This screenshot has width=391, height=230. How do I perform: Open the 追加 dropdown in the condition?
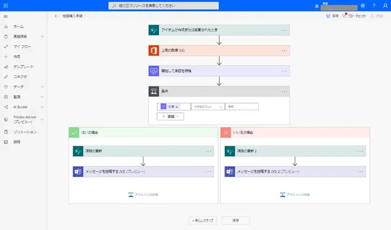pyautogui.click(x=170, y=116)
